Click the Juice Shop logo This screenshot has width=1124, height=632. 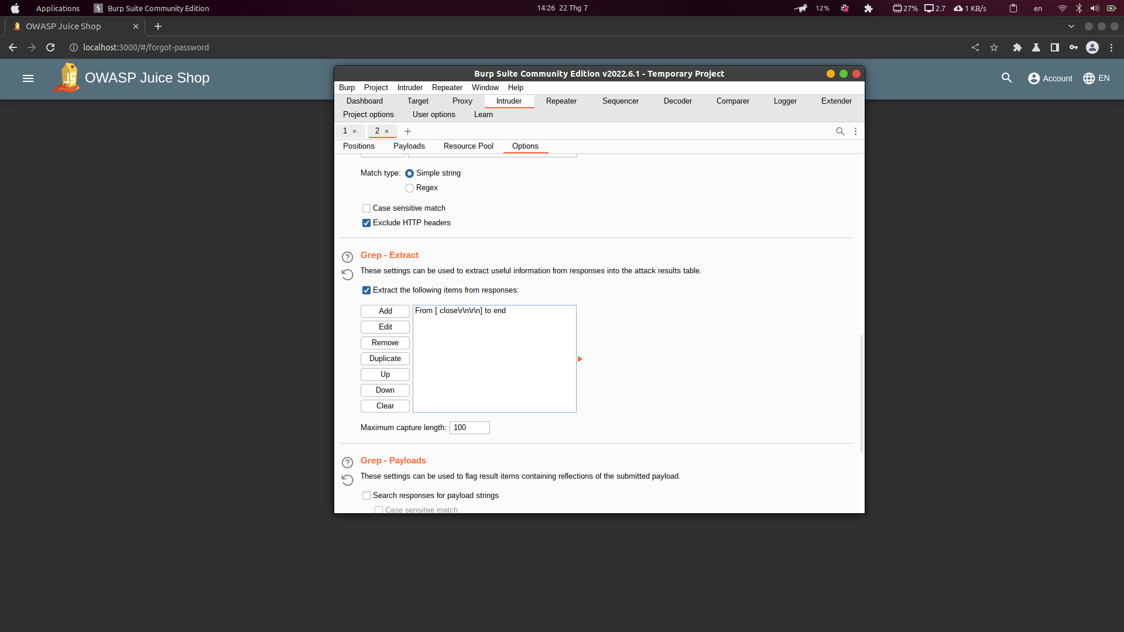click(67, 78)
